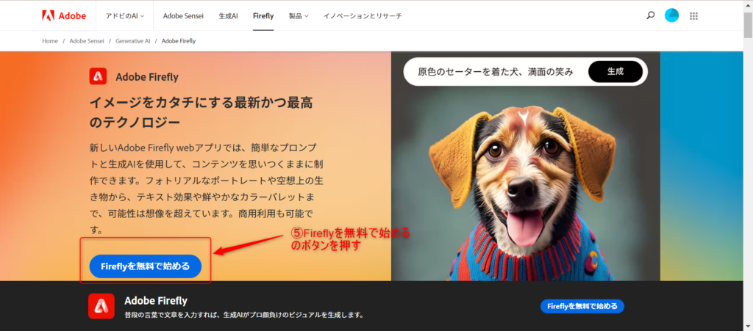Viewport: 753px width, 331px height.
Task: Select the Firefly nav tab
Action: click(263, 16)
